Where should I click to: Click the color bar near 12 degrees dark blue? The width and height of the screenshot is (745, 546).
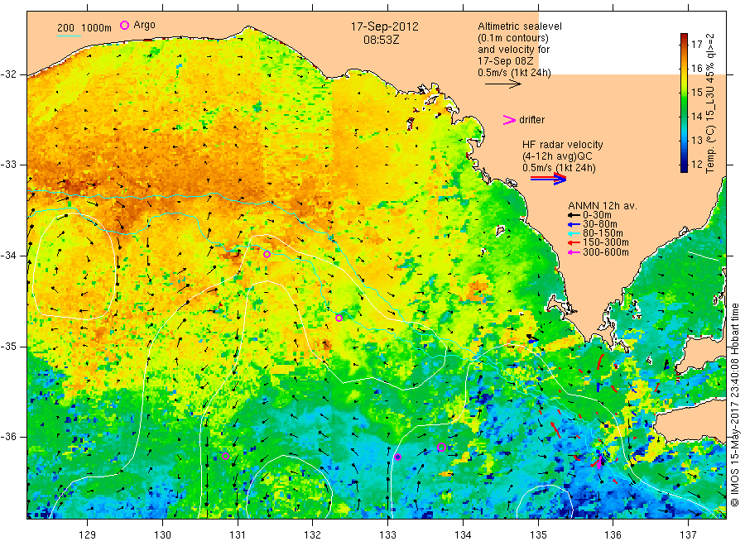(685, 165)
